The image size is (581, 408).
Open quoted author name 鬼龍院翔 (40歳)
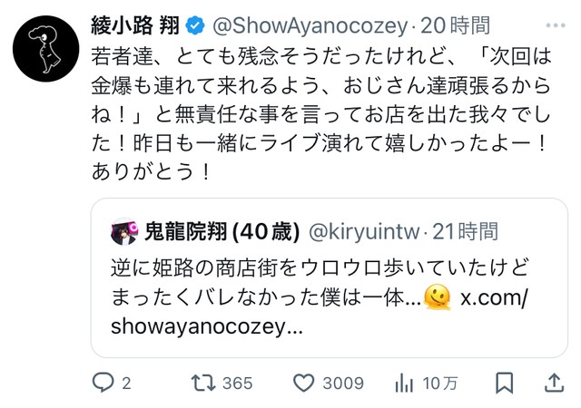tap(222, 232)
